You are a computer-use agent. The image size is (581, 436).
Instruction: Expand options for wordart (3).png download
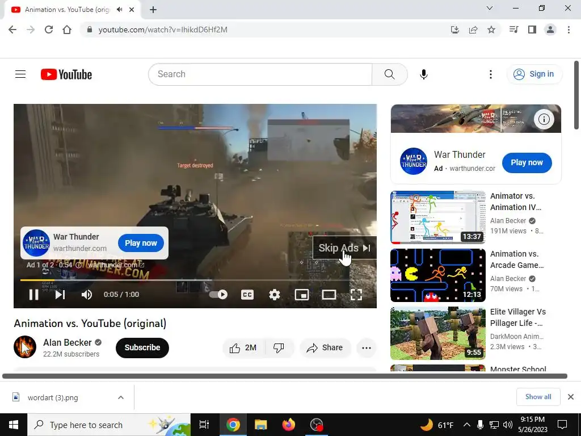[x=121, y=397]
